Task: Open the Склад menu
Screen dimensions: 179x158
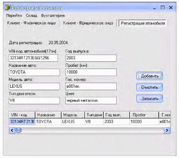Action: point(31,16)
